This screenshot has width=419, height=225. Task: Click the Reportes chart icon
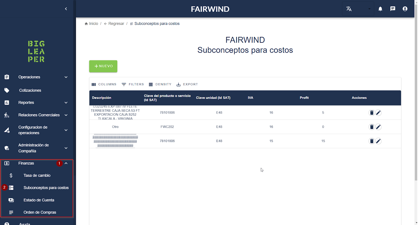coord(7,103)
